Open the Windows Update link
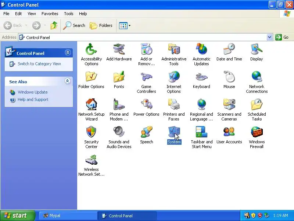 coord(33,92)
